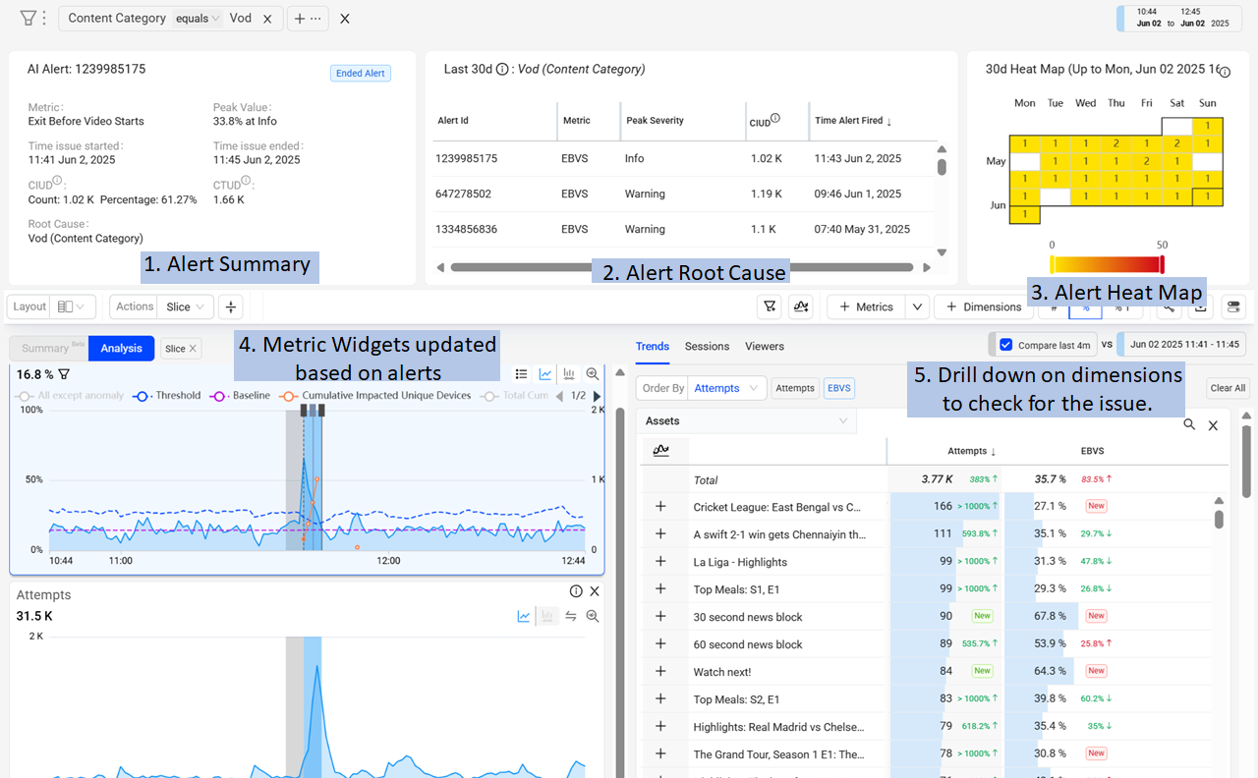Click the filter-with-cursor icon beside Metrics
Viewport: 1258px width, 778px height.
[770, 306]
